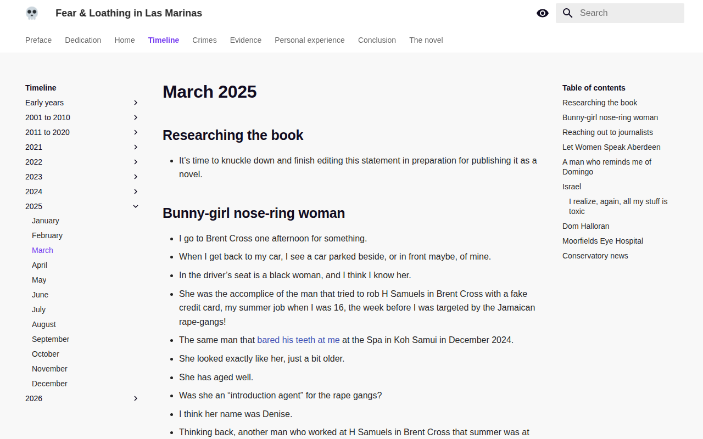Open the January page in sidebar
This screenshot has width=703, height=439.
tap(46, 221)
